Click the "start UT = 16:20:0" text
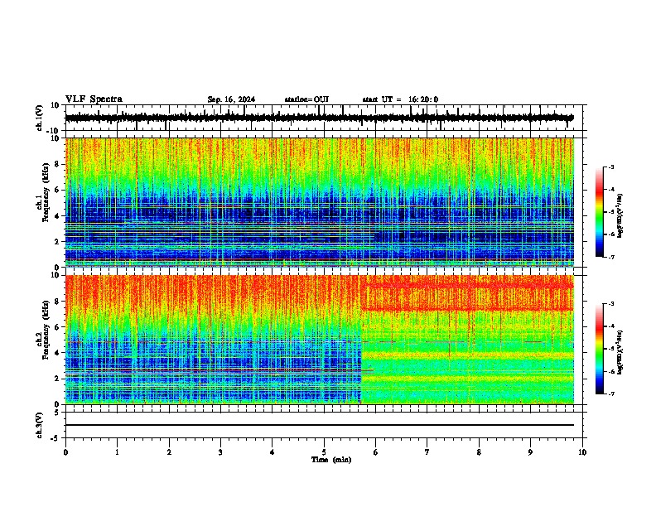Viewport: 656px width, 507px height. [400, 99]
